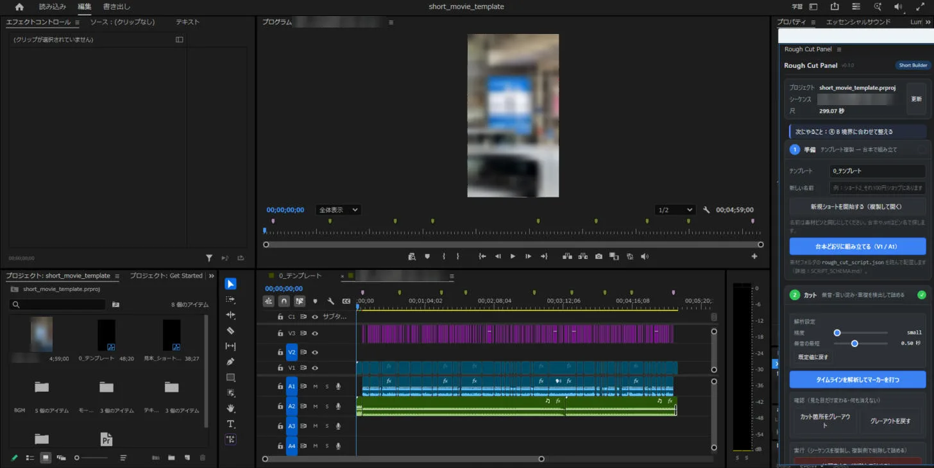Image resolution: width=934 pixels, height=468 pixels.
Task: Click the Play button in Program monitor
Action: tap(513, 256)
